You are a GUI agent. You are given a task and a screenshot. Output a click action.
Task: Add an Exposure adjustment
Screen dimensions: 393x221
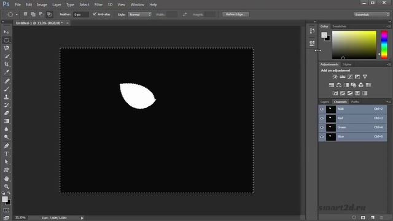pos(357,77)
